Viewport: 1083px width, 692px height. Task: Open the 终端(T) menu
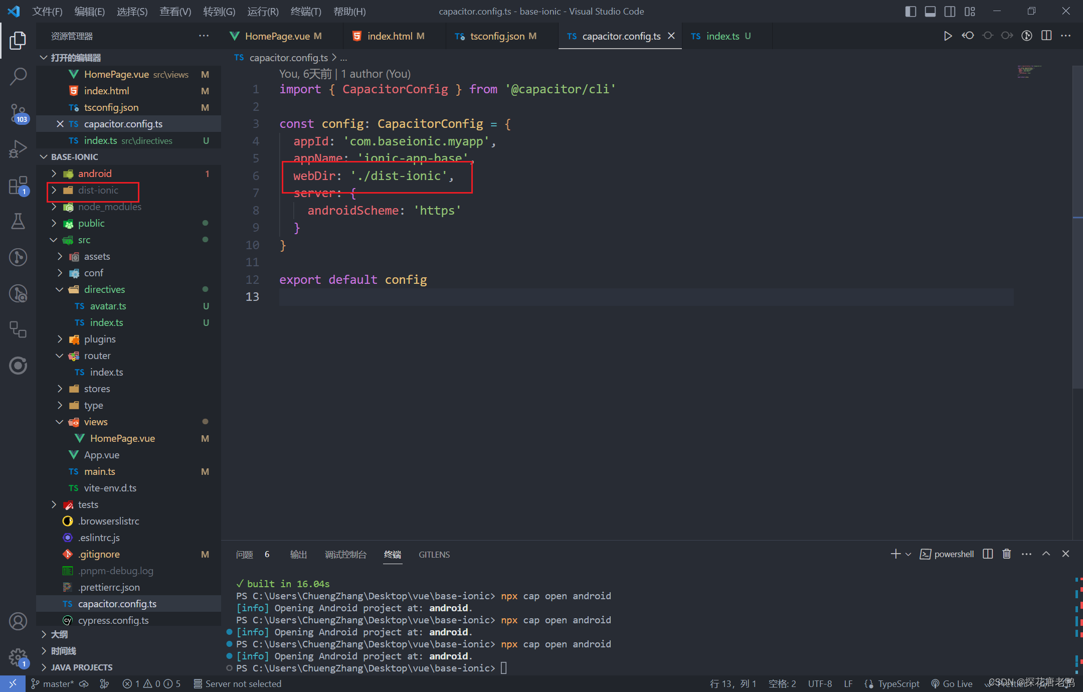pos(305,11)
